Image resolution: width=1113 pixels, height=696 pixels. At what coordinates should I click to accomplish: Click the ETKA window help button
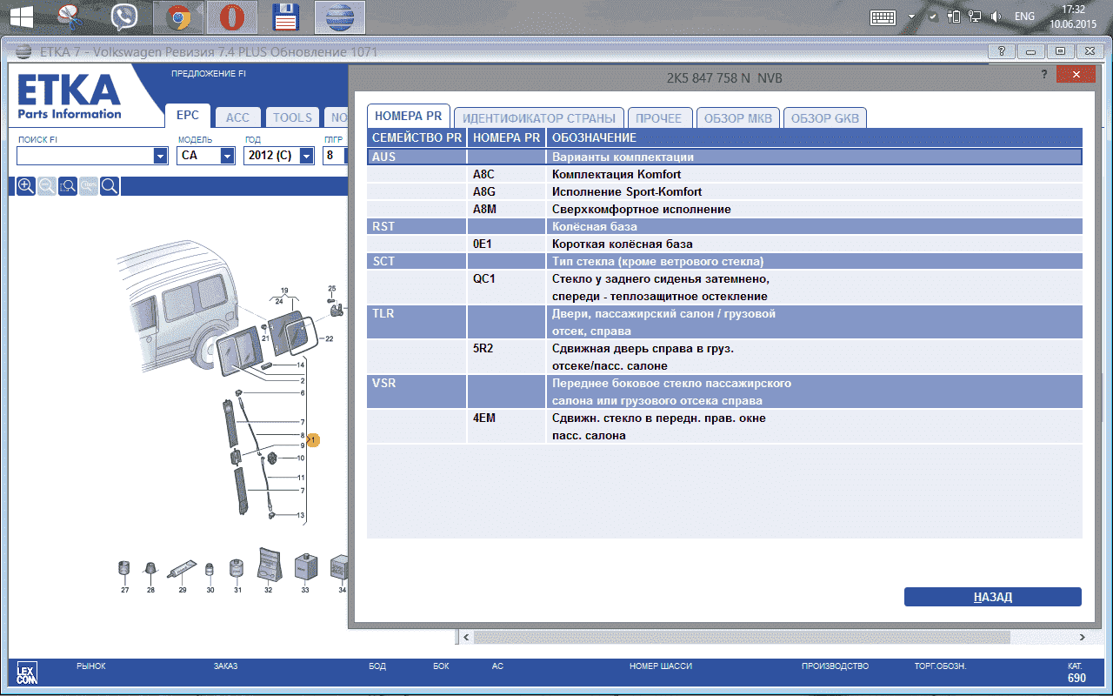pyautogui.click(x=1002, y=51)
